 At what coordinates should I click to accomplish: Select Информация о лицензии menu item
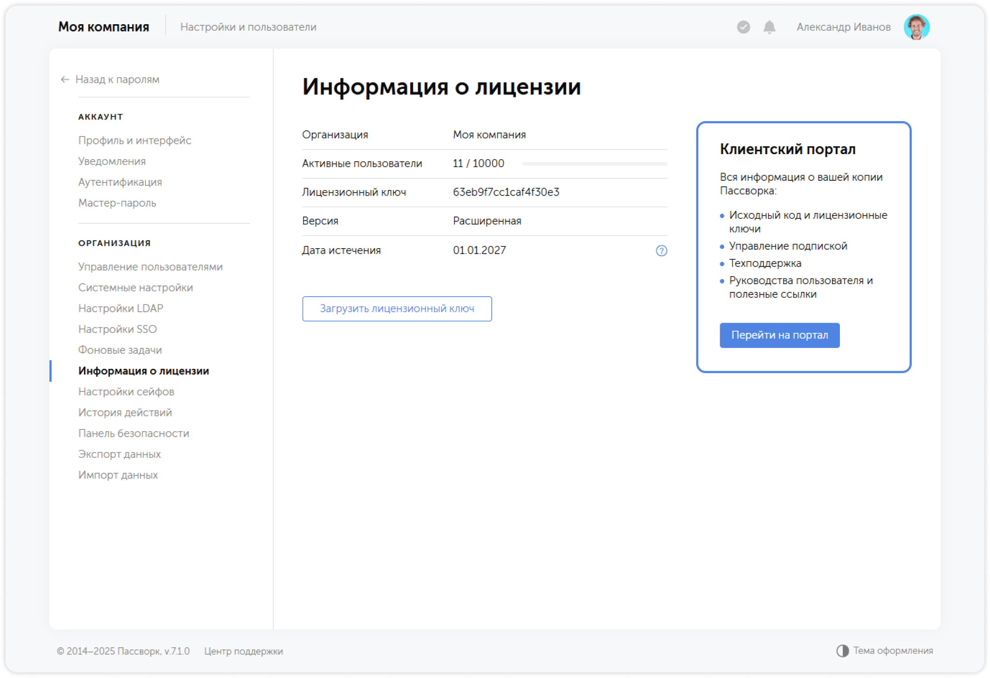pyautogui.click(x=144, y=371)
